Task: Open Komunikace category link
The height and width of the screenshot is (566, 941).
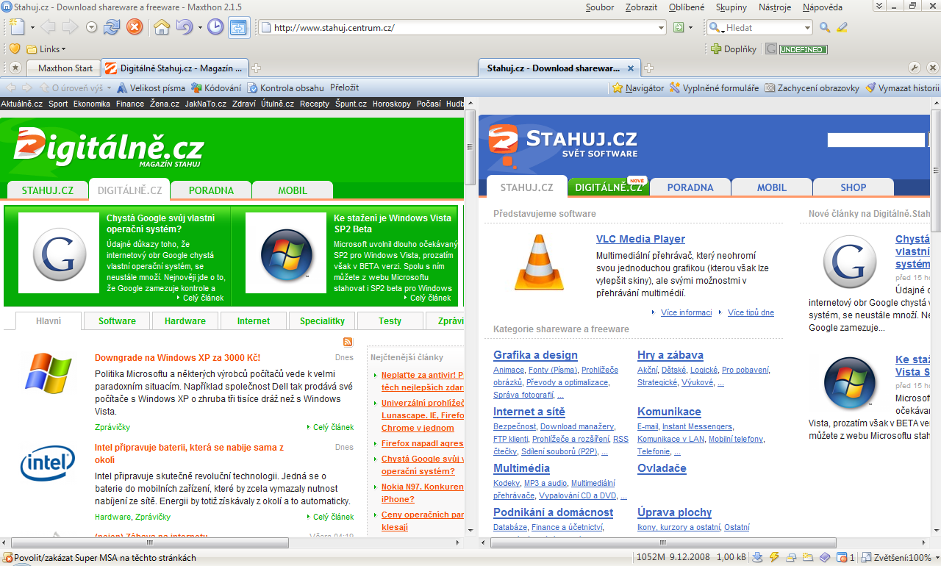Action: click(669, 412)
